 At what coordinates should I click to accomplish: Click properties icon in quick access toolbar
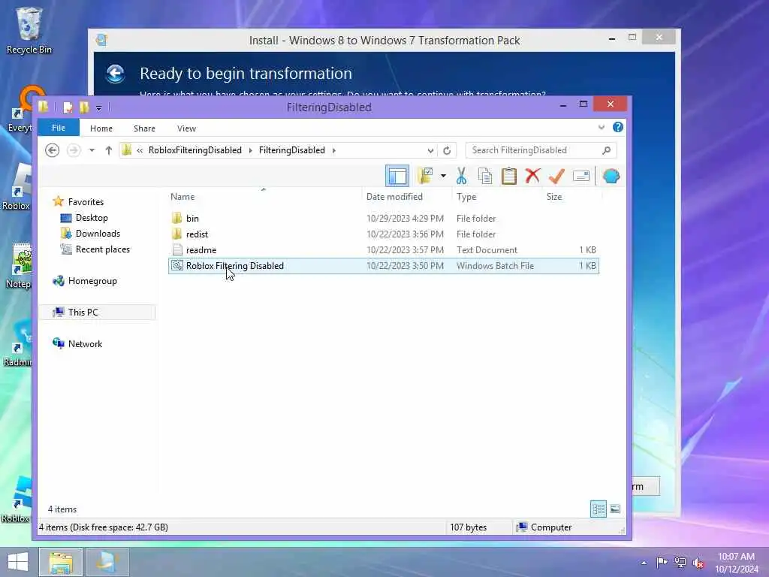click(68, 107)
